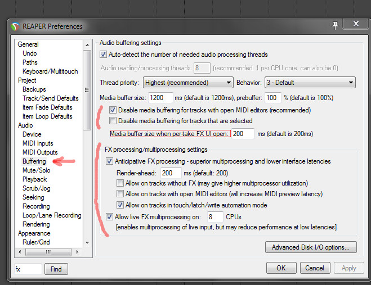
Task: Open the Thread priority dropdown
Action: pyautogui.click(x=188, y=83)
